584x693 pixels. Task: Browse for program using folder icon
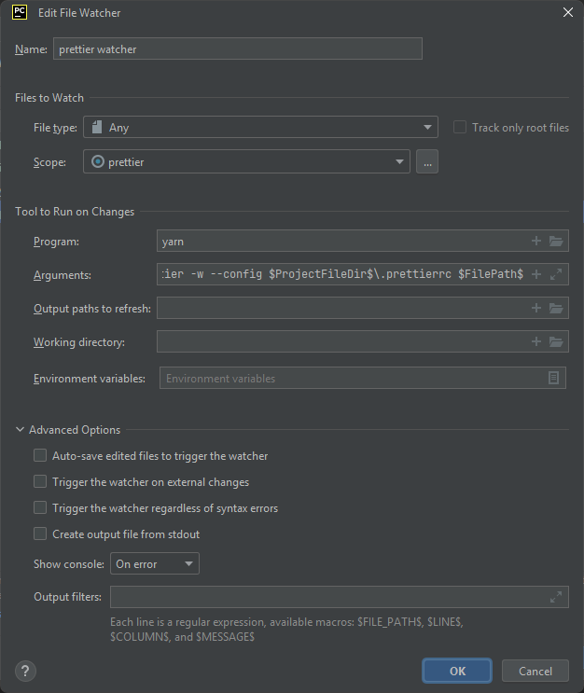click(556, 242)
